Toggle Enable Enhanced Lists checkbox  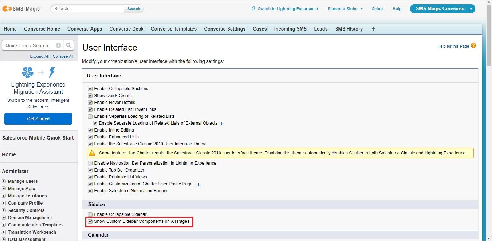click(90, 137)
